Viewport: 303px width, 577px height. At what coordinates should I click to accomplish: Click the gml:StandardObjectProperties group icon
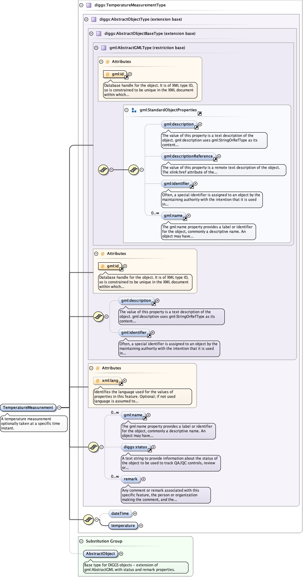click(134, 110)
